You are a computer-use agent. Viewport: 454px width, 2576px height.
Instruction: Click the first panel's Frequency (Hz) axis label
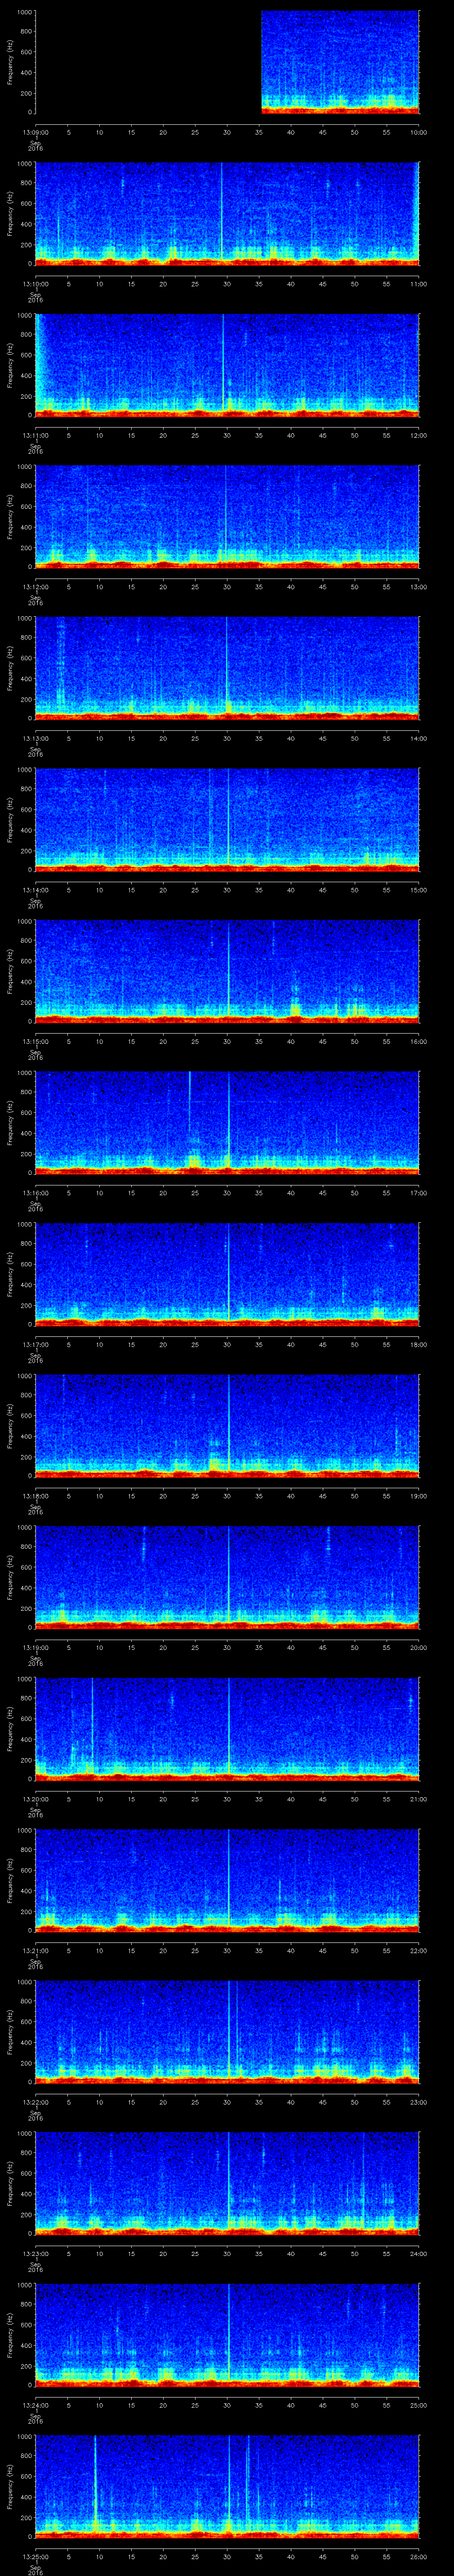tap(10, 62)
